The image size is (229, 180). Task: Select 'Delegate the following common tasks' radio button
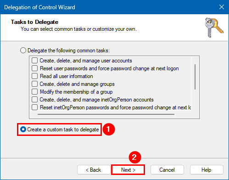(23, 51)
